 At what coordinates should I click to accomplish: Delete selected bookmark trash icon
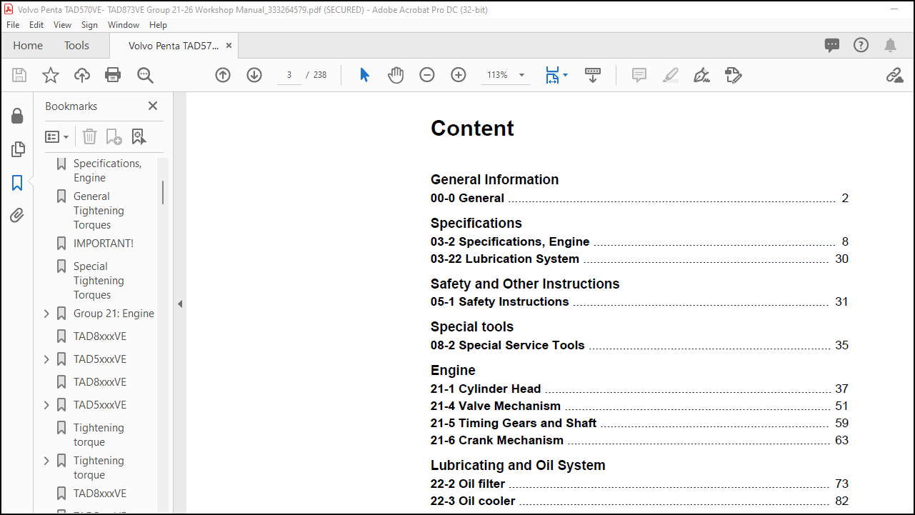point(89,136)
